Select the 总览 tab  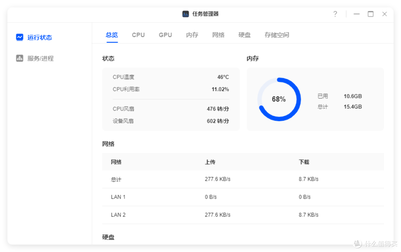112,35
